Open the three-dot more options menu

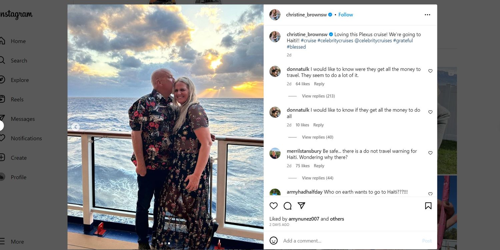click(x=427, y=15)
